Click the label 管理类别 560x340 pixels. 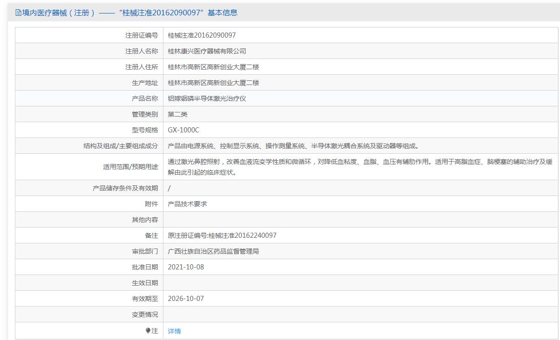[145, 114]
